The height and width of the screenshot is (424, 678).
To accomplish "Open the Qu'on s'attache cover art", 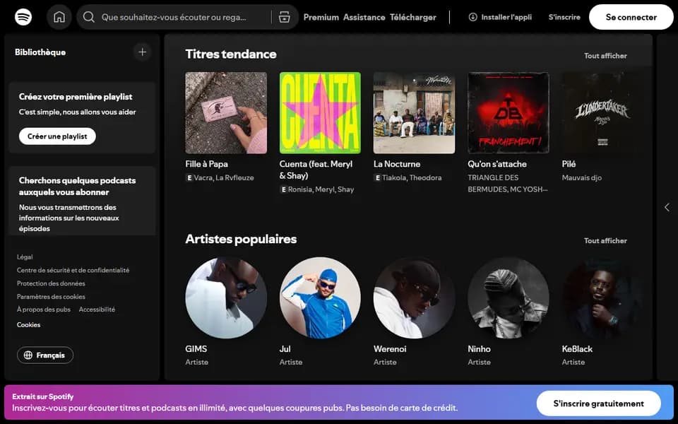I will [x=509, y=113].
